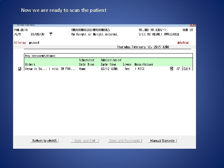Click the Given column header
The height and width of the screenshot is (168, 224).
[x=127, y=64]
